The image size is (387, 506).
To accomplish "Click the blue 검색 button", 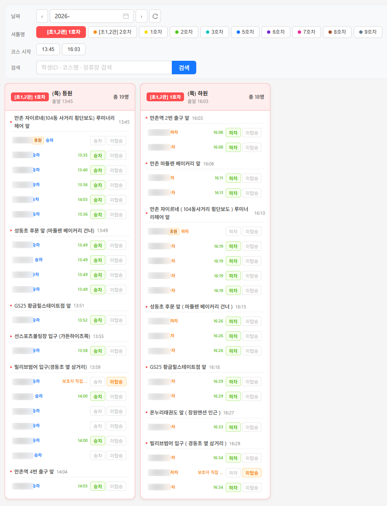I will pos(184,68).
